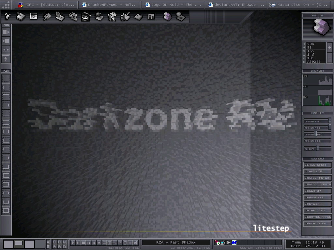Open Control Panel from Quicklaunch

(318, 217)
